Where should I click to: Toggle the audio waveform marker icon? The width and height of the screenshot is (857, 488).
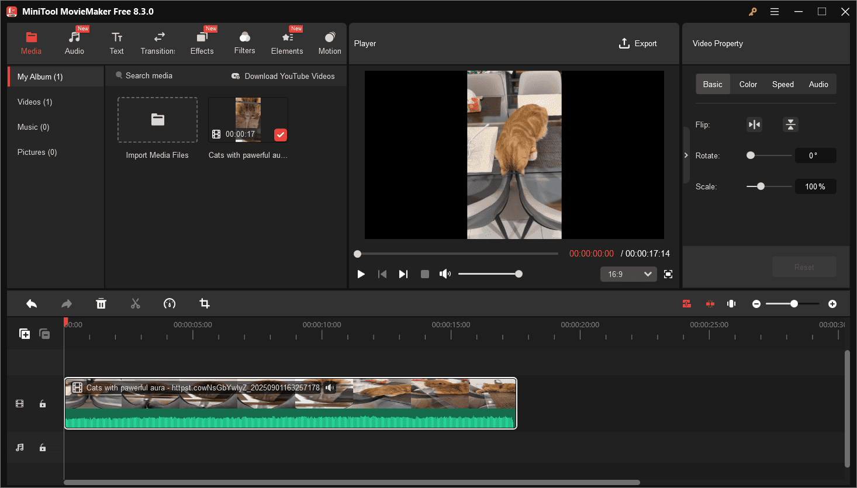(x=731, y=304)
